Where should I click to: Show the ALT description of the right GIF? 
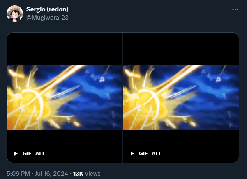(x=156, y=154)
